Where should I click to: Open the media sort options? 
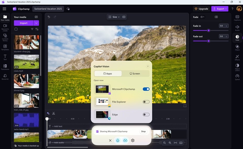click(x=37, y=29)
